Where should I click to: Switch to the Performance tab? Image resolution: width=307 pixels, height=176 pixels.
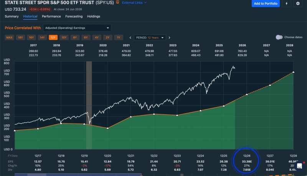pos(51,16)
